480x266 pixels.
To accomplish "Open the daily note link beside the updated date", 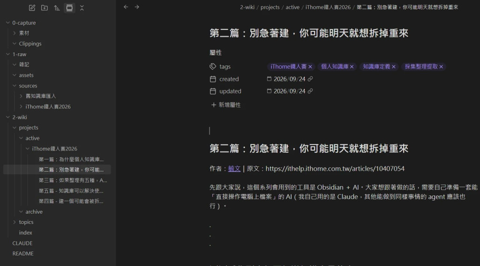I will pos(310,91).
